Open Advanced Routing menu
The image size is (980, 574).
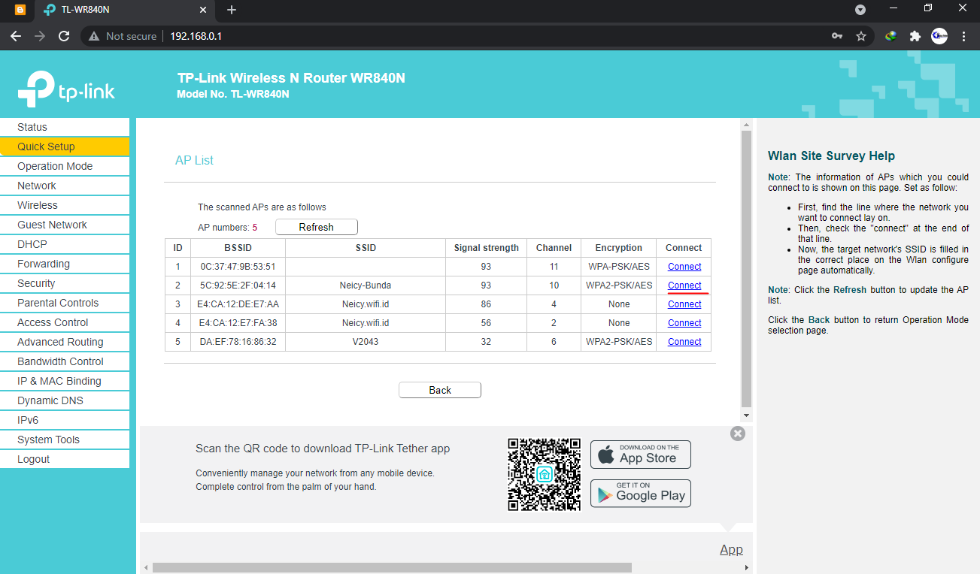[x=65, y=342]
